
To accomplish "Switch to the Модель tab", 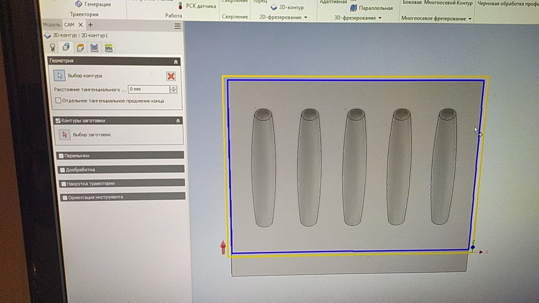I will (x=51, y=25).
